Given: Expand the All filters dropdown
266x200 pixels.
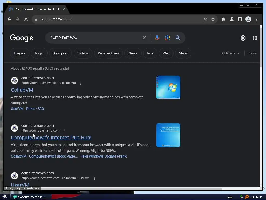Looking at the screenshot, I should (x=230, y=53).
